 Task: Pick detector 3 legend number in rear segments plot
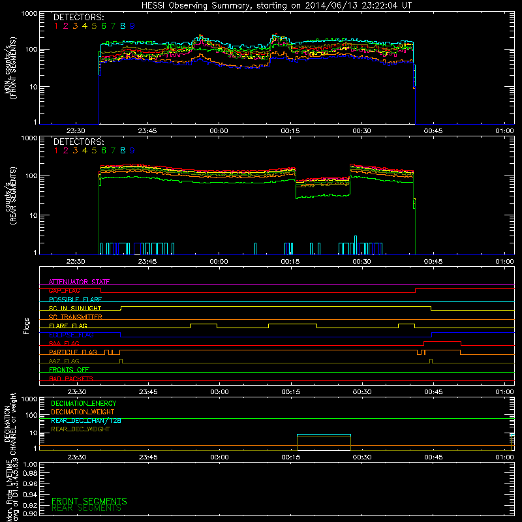click(x=75, y=151)
